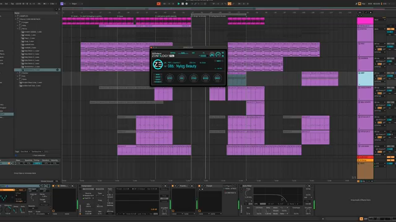The width and height of the screenshot is (396, 222).
Task: Expand the Hats folder in browser
Action: (18, 25)
